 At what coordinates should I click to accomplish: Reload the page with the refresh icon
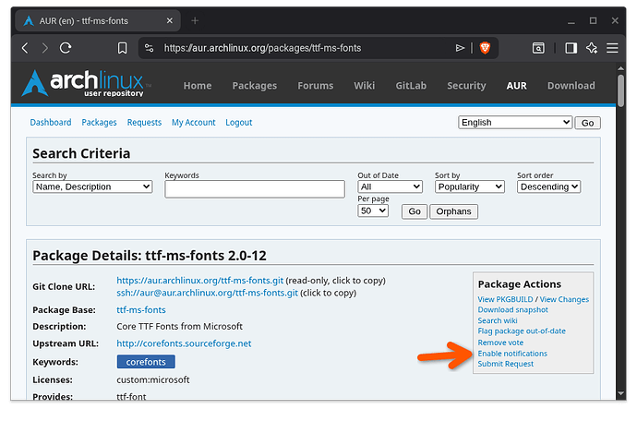(66, 48)
